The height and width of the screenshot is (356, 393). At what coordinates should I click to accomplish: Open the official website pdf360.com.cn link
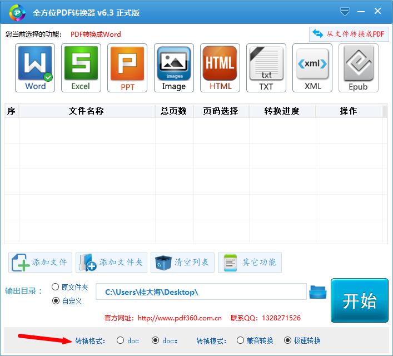(x=180, y=318)
